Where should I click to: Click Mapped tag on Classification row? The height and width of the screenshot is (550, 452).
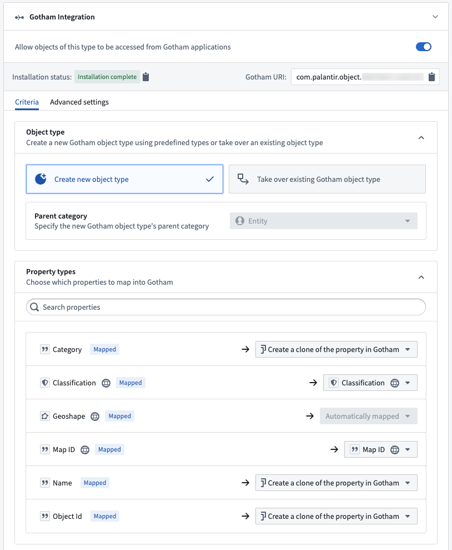click(130, 383)
